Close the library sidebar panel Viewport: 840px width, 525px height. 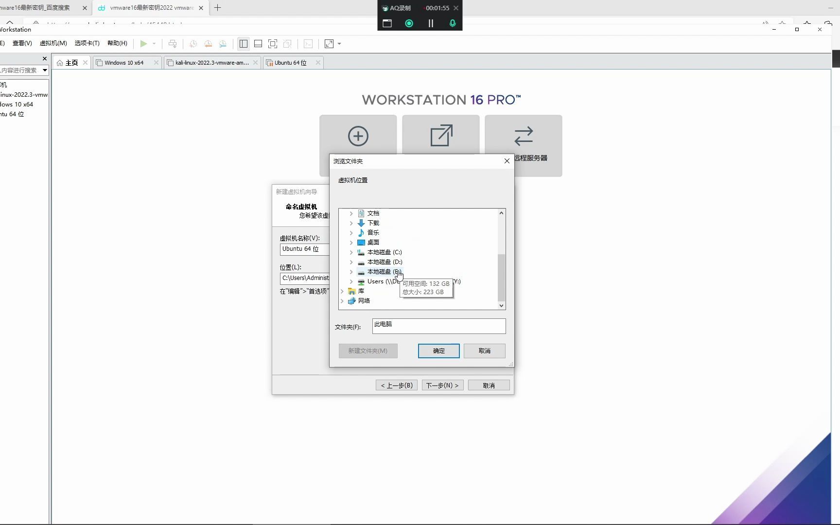click(45, 58)
